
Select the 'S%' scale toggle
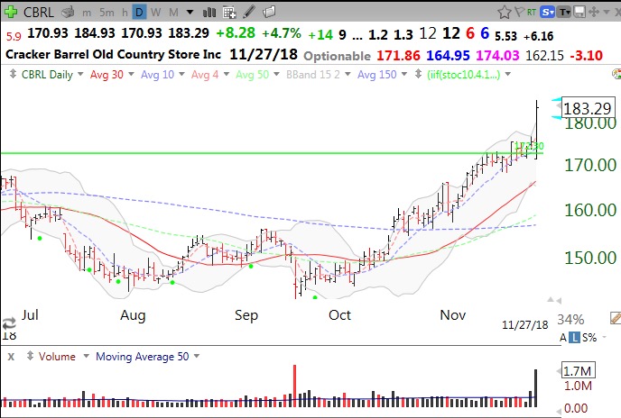(589, 337)
